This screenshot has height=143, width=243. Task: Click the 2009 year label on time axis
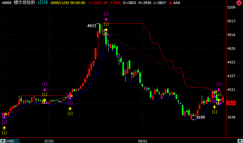tap(10, 141)
